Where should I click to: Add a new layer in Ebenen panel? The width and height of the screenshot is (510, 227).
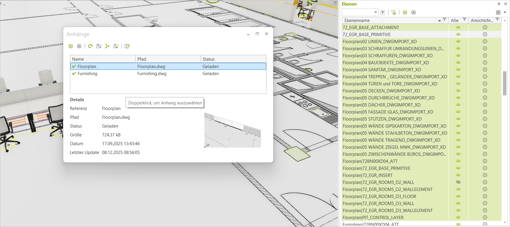(405, 12)
